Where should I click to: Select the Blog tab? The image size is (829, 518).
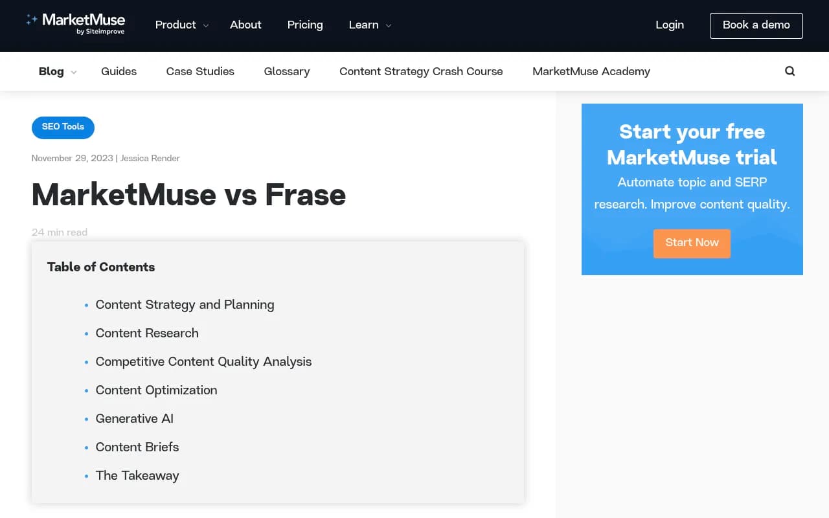(x=51, y=71)
